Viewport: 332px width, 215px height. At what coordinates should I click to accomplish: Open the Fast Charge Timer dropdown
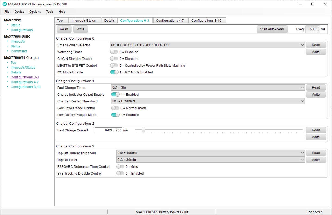coord(208,88)
